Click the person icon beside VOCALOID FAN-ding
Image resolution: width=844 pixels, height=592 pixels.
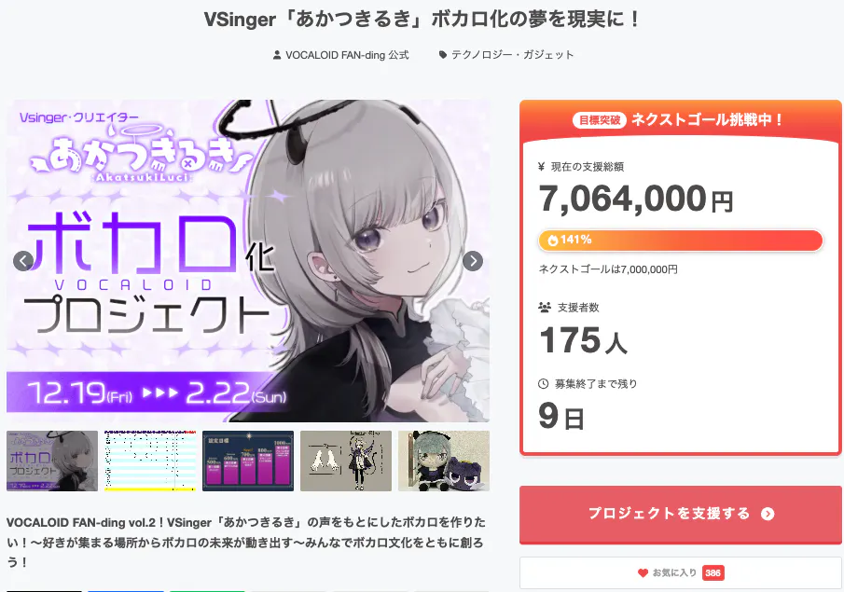[277, 55]
